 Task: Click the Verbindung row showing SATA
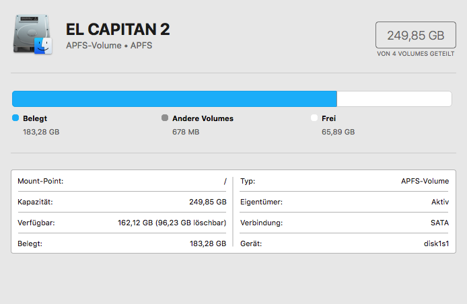[x=344, y=223]
